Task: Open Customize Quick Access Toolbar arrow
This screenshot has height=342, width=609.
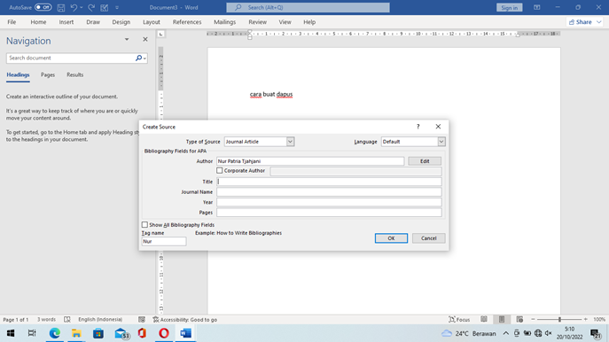Action: pyautogui.click(x=117, y=7)
